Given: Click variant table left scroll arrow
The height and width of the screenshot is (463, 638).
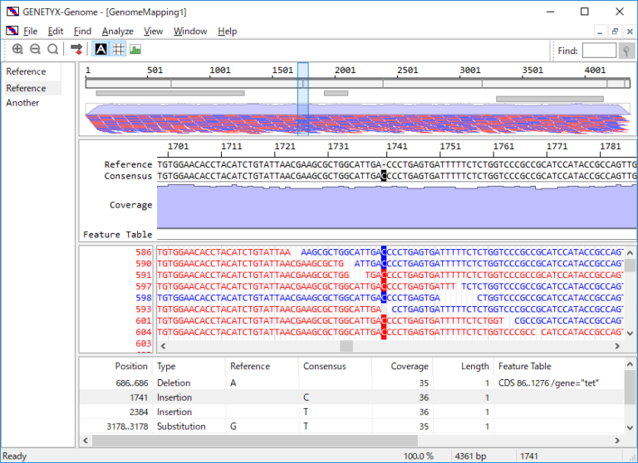Looking at the screenshot, I should pos(85,441).
